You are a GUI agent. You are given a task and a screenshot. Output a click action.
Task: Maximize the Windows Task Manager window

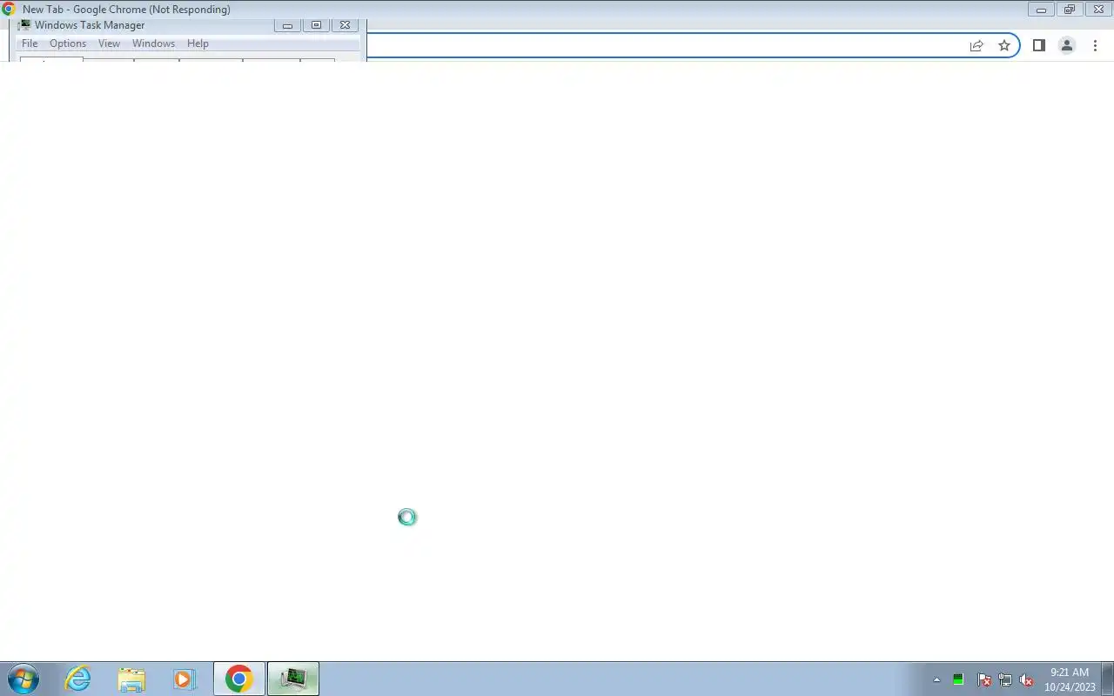pos(316,25)
